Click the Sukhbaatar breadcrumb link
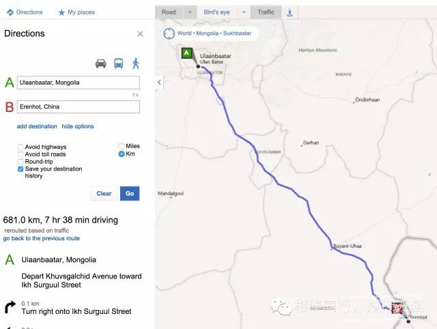The height and width of the screenshot is (329, 437). click(x=237, y=33)
